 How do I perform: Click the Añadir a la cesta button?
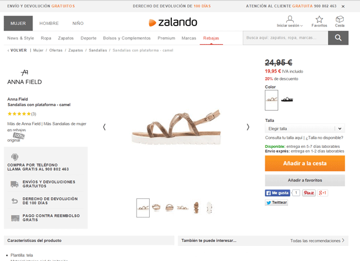[x=305, y=164]
